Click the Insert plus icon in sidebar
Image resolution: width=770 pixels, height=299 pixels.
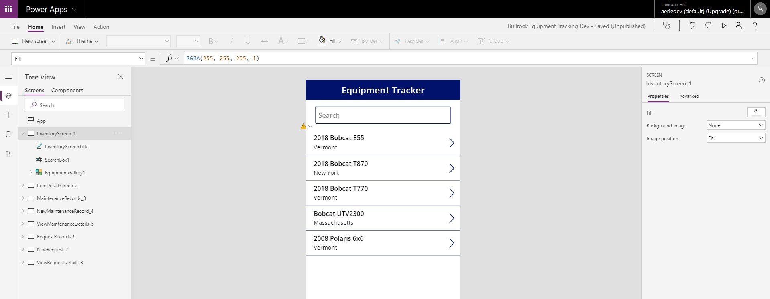point(8,115)
